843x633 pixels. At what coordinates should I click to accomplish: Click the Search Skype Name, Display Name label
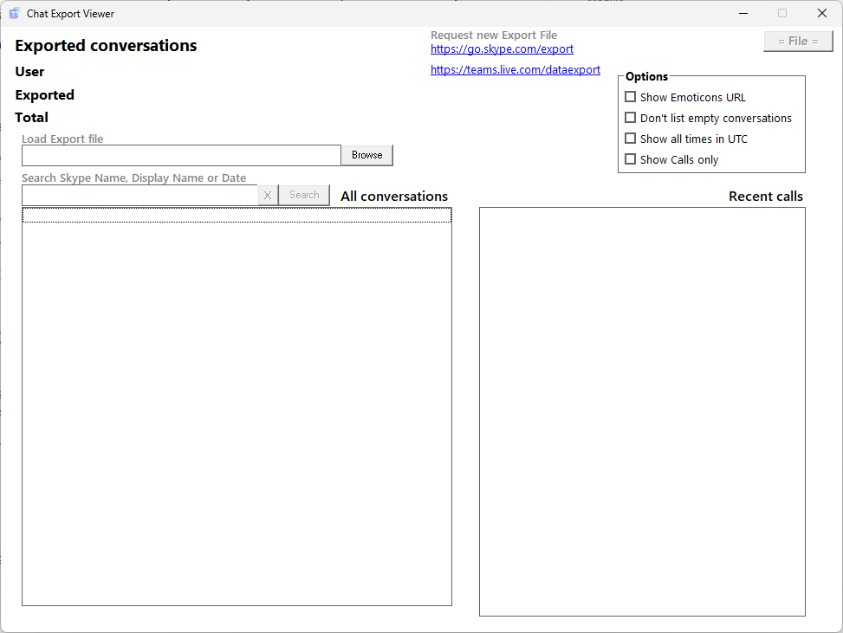134,178
